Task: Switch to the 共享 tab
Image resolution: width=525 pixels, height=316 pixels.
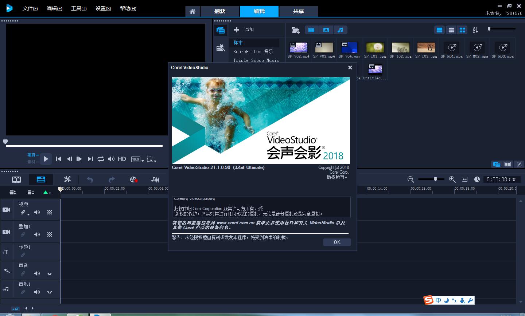Action: click(x=298, y=11)
